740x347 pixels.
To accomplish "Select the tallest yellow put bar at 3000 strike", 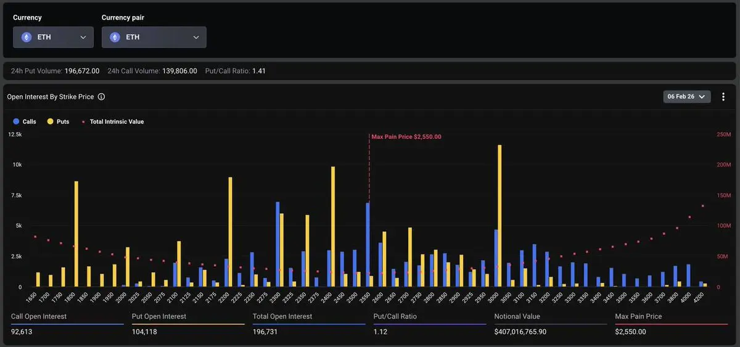I will [499, 216].
